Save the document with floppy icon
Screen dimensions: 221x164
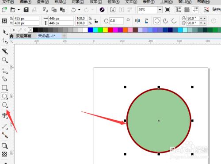pos(26,10)
